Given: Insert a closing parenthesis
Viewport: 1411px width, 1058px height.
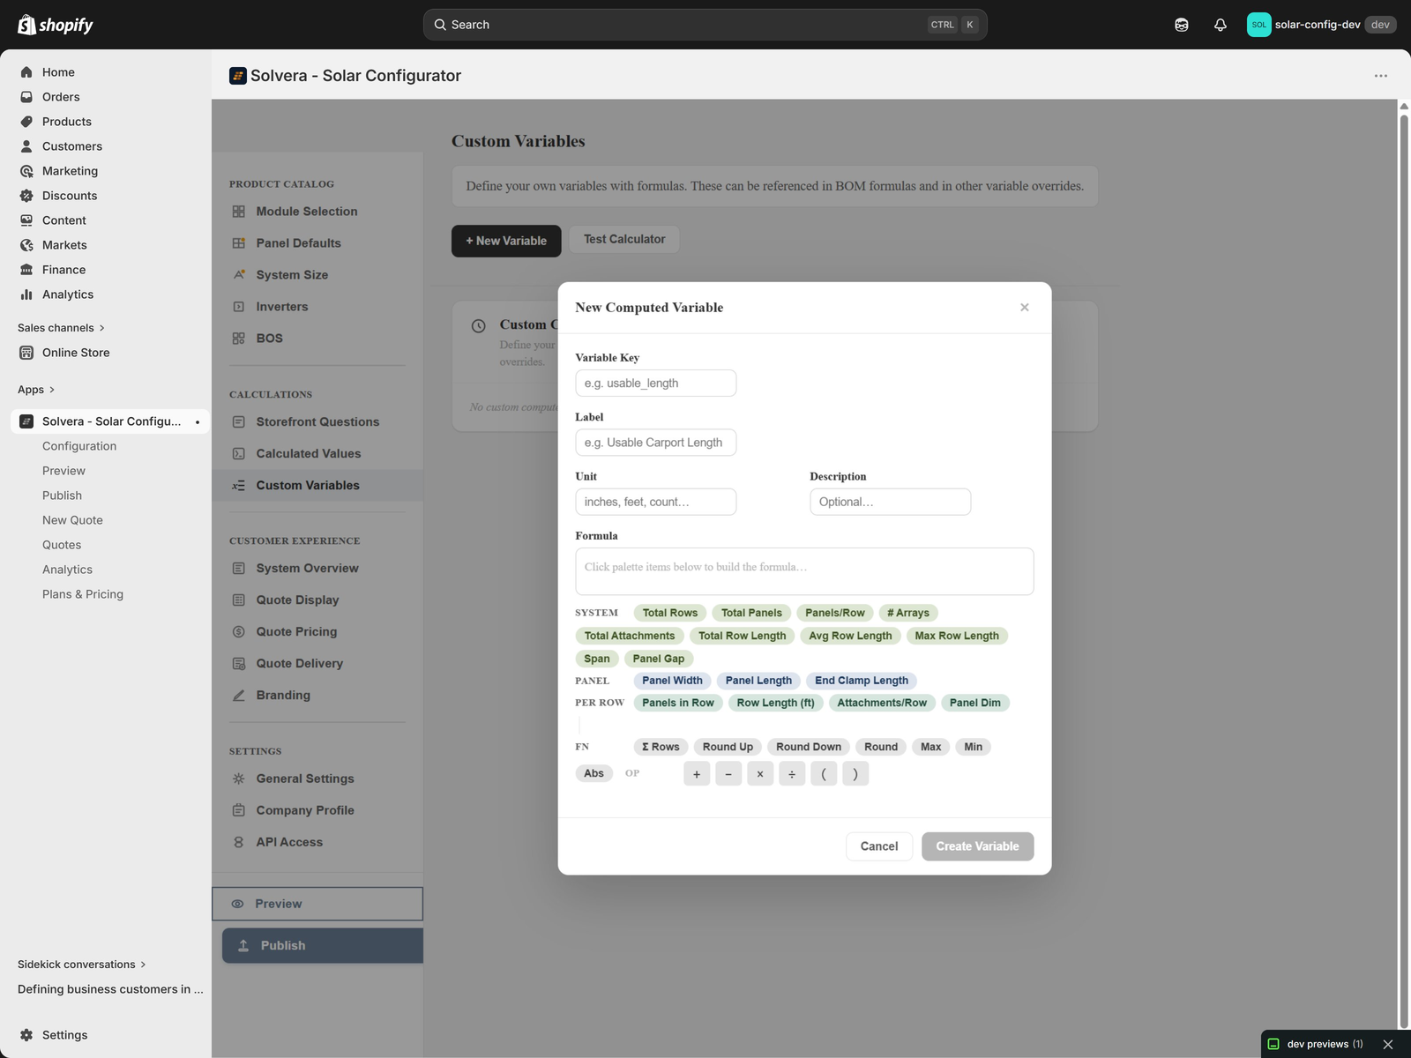Looking at the screenshot, I should tap(855, 774).
